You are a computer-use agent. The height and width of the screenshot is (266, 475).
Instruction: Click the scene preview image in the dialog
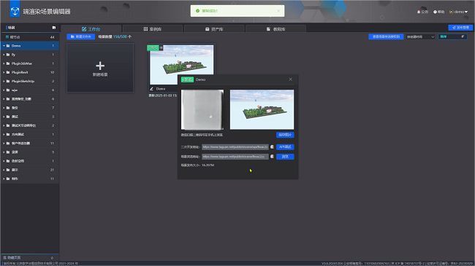(262, 109)
